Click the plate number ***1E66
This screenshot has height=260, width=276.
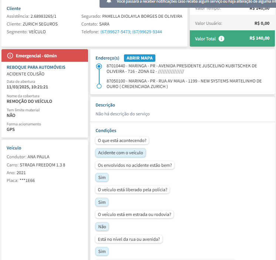tap(27, 180)
